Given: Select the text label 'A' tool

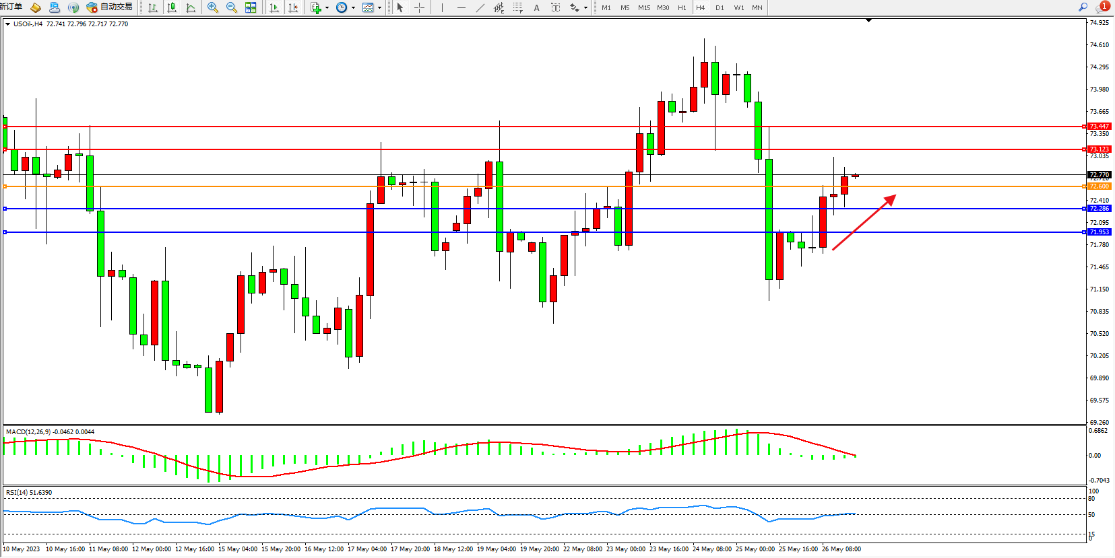Looking at the screenshot, I should coord(536,7).
